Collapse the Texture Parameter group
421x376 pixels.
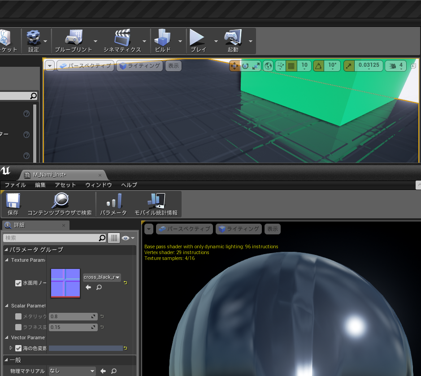(x=7, y=260)
